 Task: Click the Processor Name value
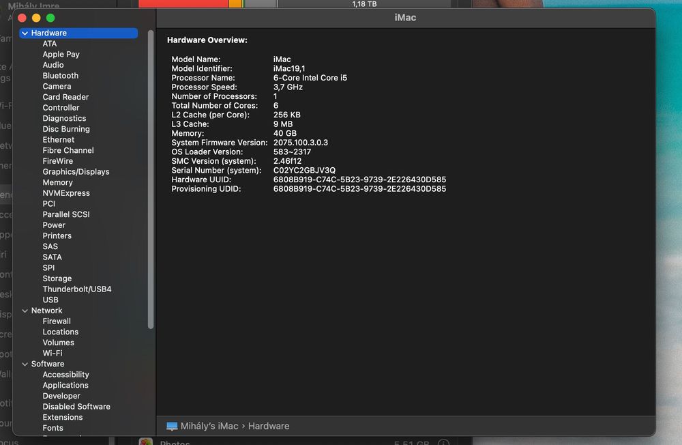(x=310, y=78)
